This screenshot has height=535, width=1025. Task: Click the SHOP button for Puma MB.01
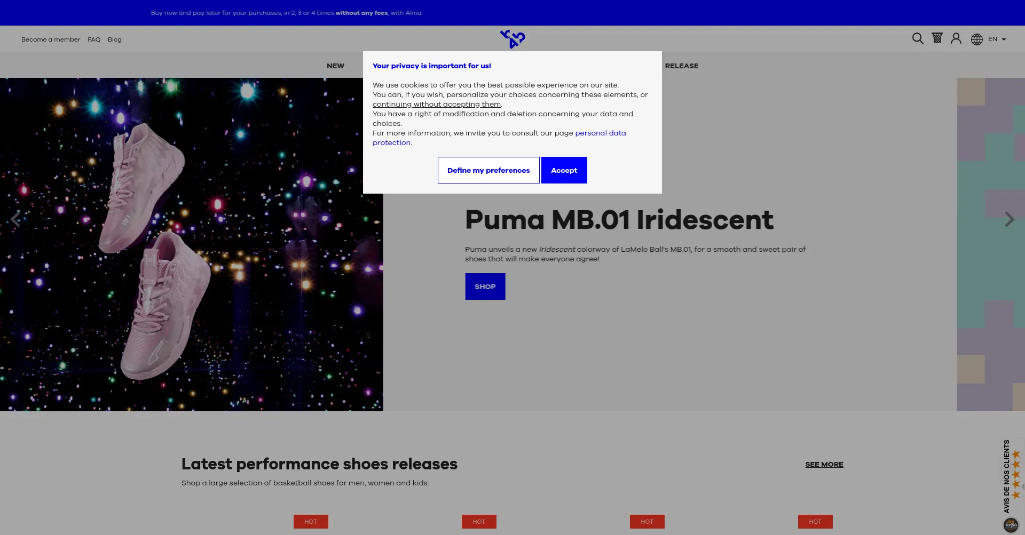[485, 286]
